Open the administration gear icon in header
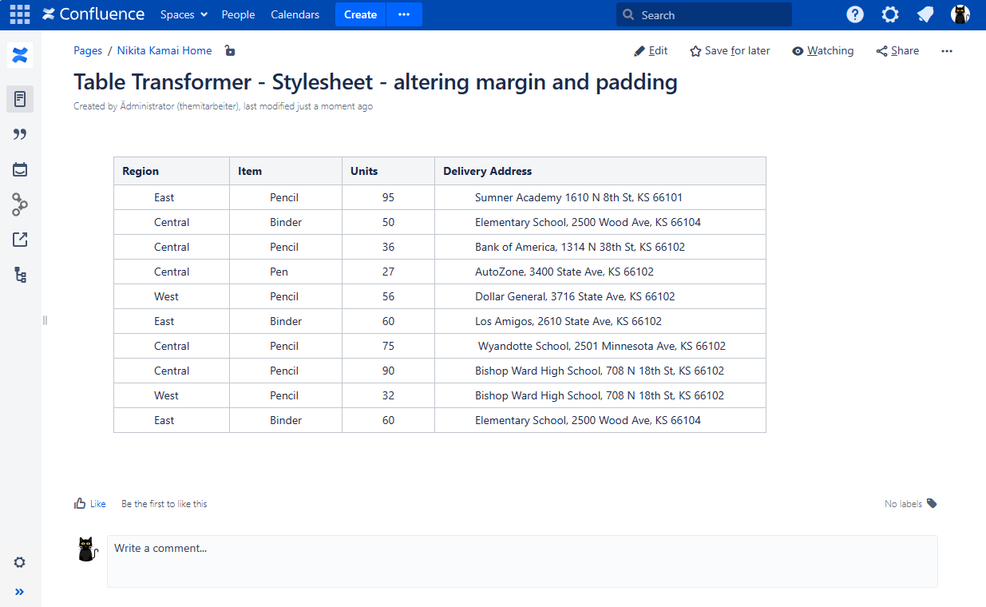Image resolution: width=986 pixels, height=607 pixels. pyautogui.click(x=890, y=14)
